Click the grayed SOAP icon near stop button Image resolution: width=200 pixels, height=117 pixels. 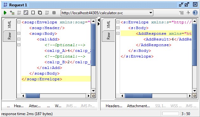pyautogui.click(x=47, y=13)
